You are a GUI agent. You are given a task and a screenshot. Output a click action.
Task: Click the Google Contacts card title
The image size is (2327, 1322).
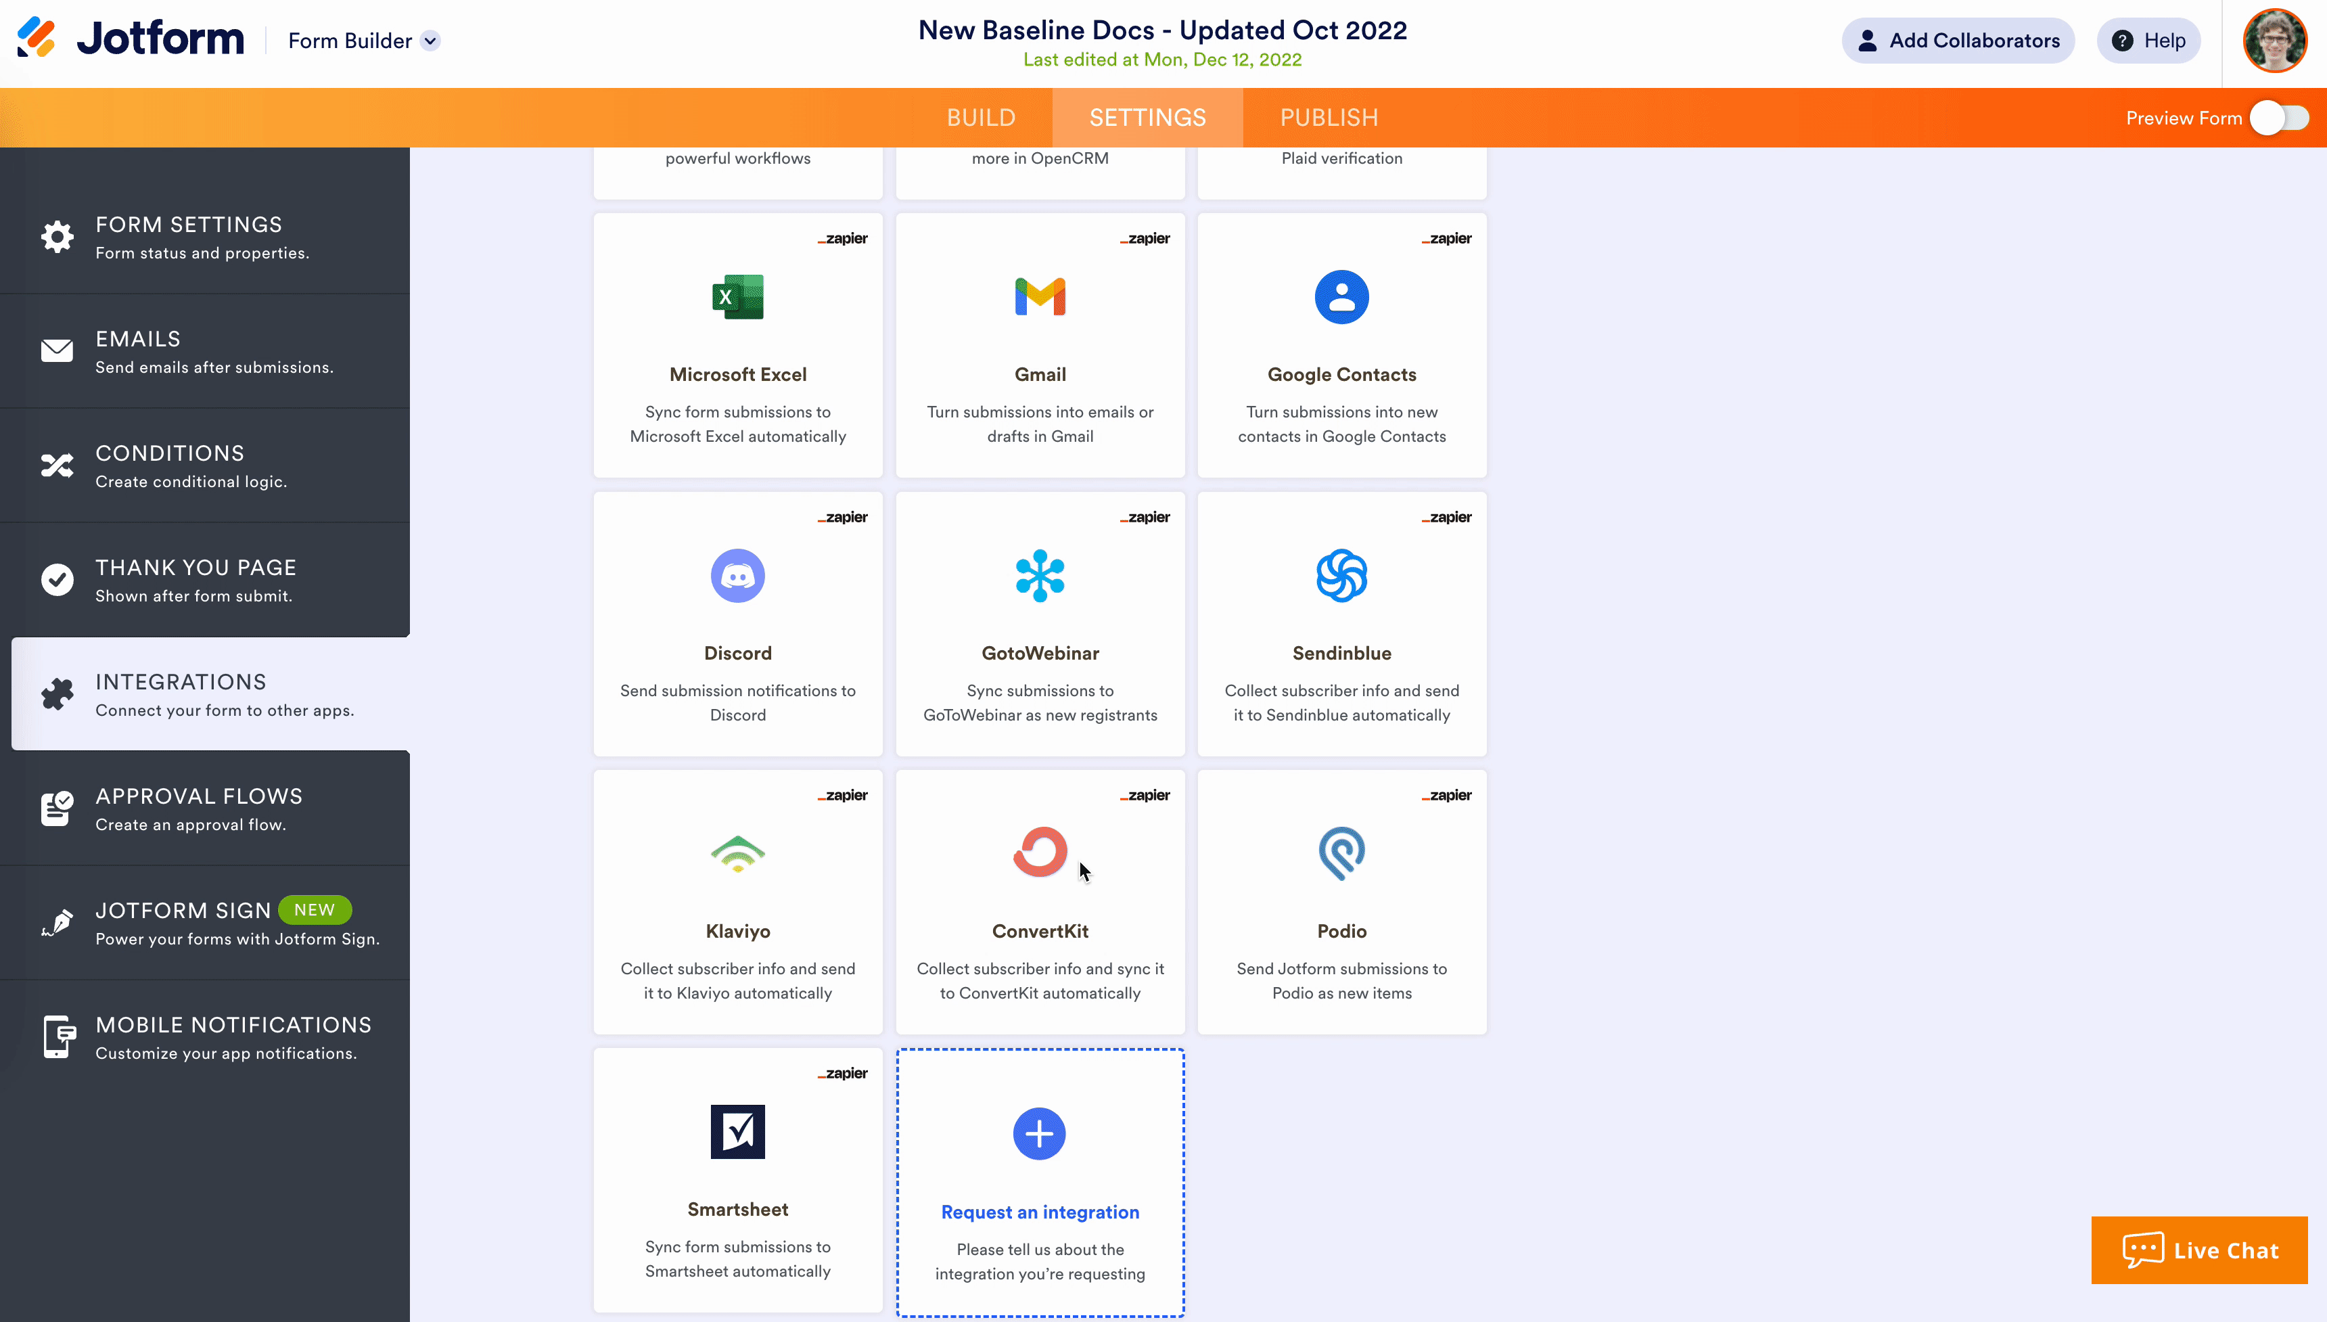[x=1341, y=374]
